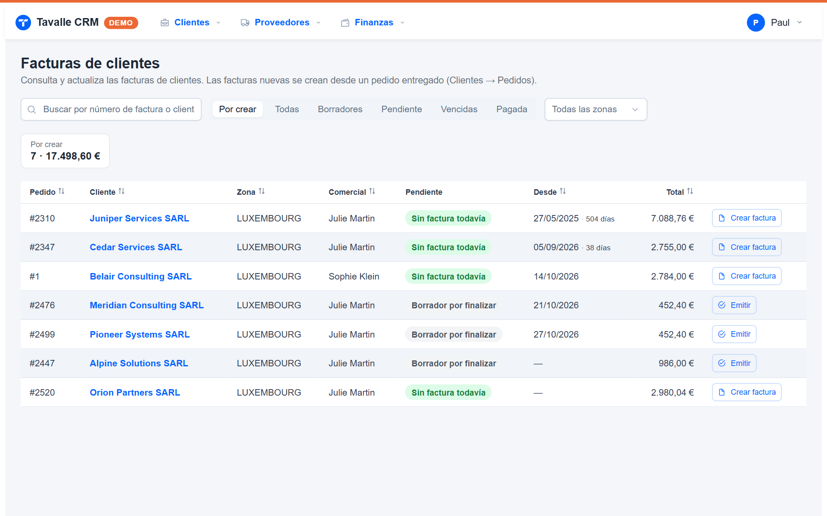
Task: Open the Cedar Services SARL link
Action: 136,247
